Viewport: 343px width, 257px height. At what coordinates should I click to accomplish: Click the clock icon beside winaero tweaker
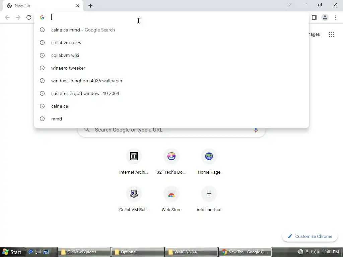click(x=42, y=68)
